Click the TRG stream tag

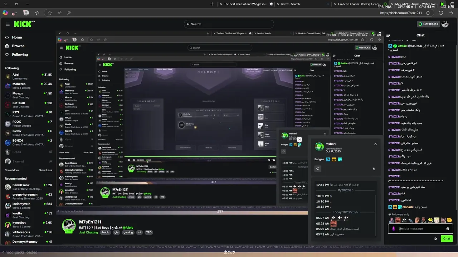pyautogui.click(x=149, y=232)
